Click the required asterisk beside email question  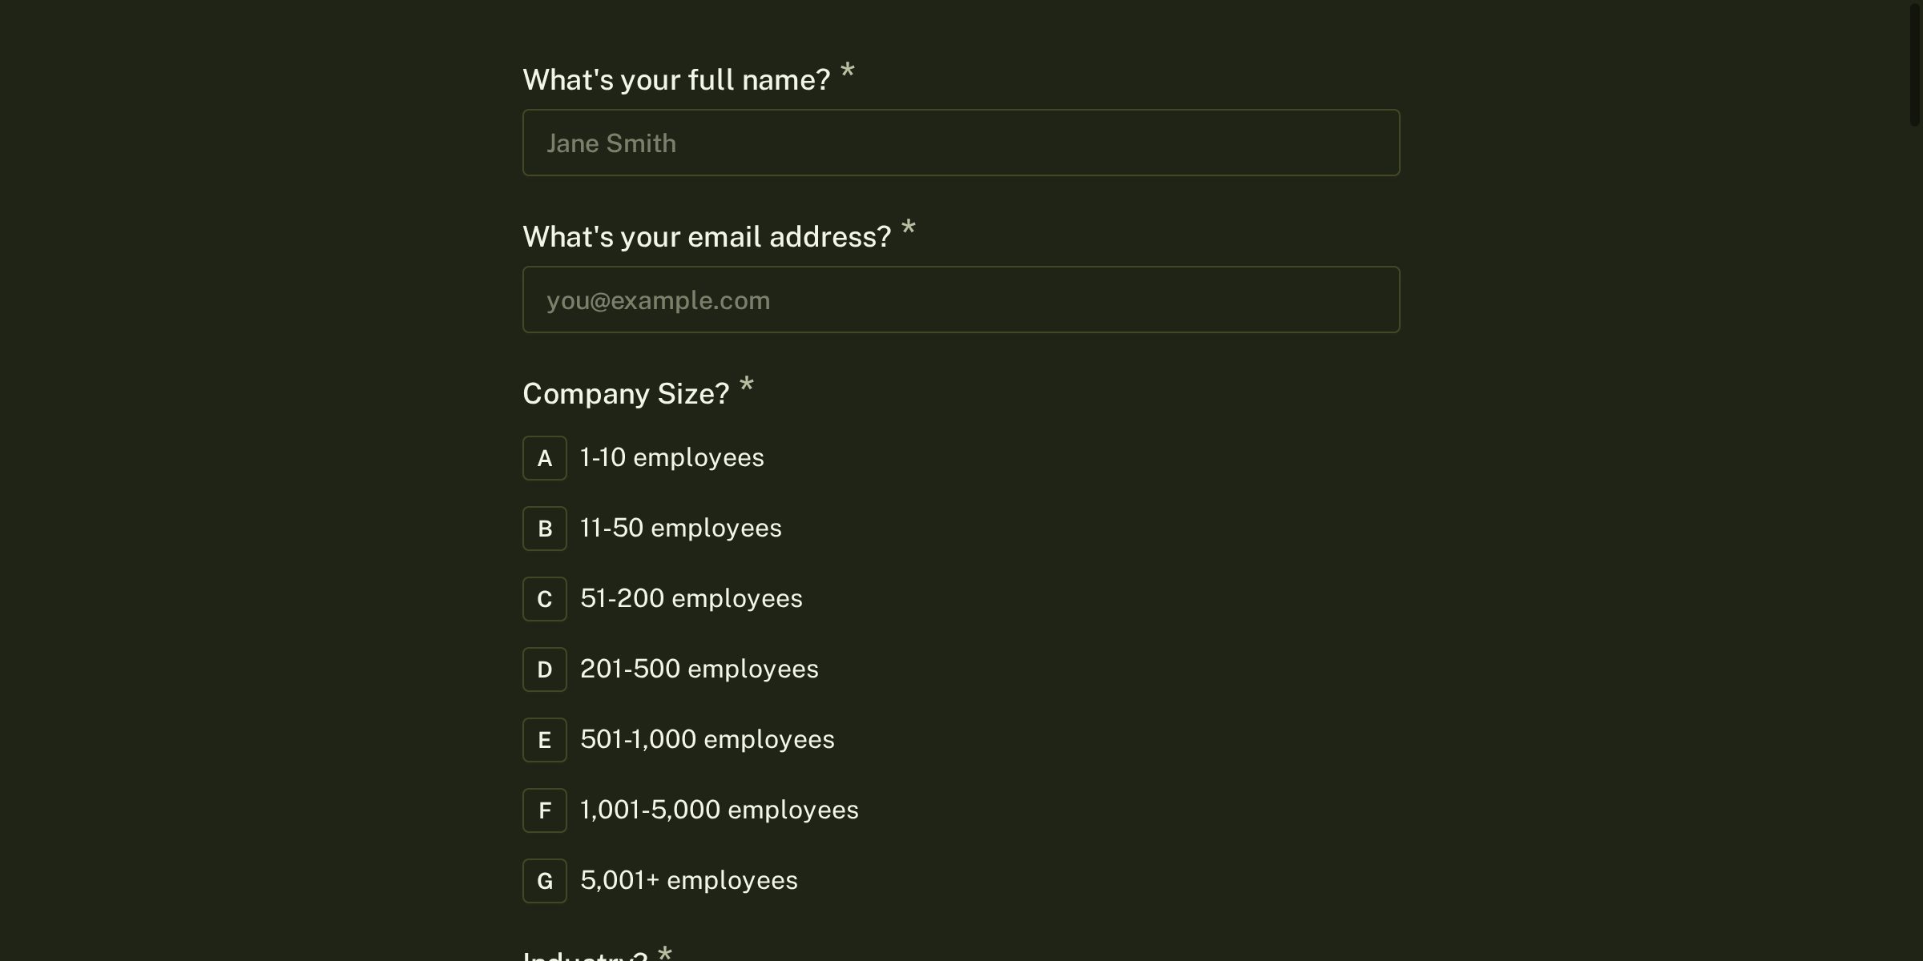click(909, 231)
